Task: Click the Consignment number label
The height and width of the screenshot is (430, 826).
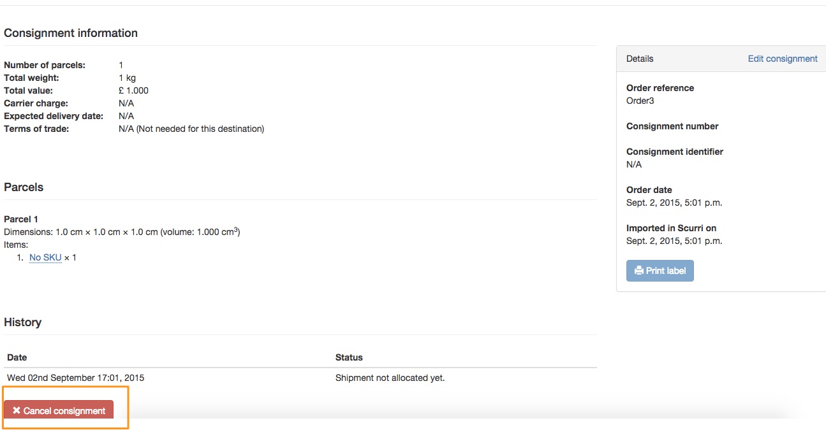Action: click(x=672, y=126)
